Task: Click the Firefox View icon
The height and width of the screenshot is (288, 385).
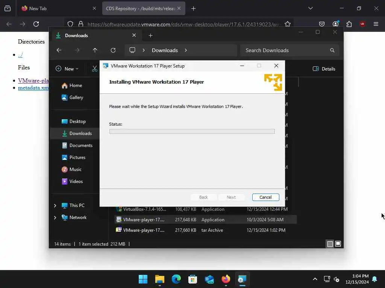Action: [x=8, y=8]
